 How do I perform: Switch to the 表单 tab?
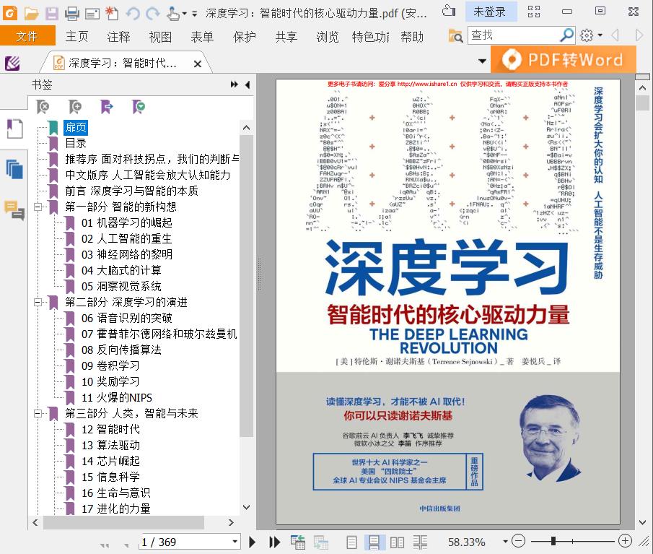pyautogui.click(x=202, y=37)
